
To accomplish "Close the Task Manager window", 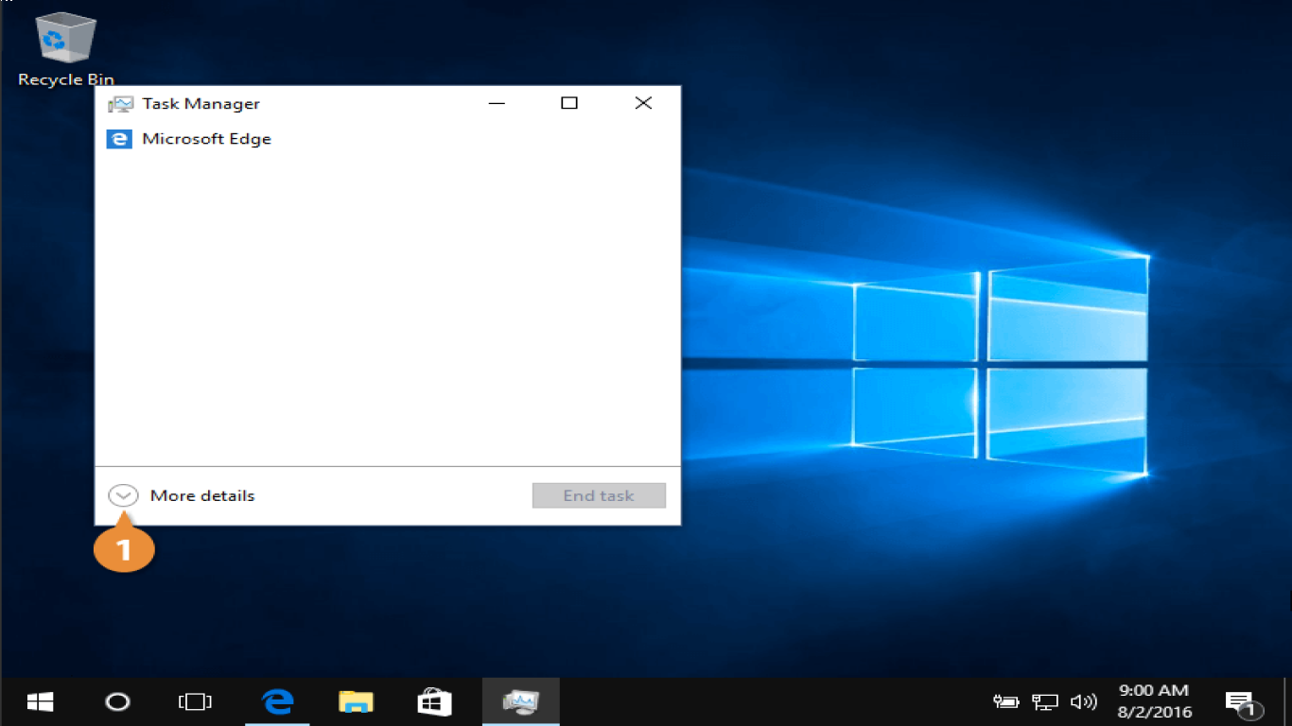I will [643, 103].
